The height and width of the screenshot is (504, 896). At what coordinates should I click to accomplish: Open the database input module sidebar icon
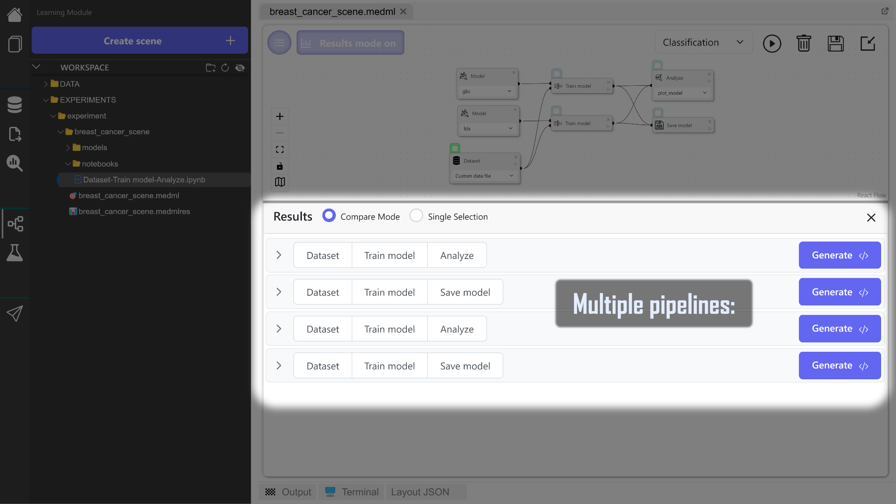[x=14, y=105]
